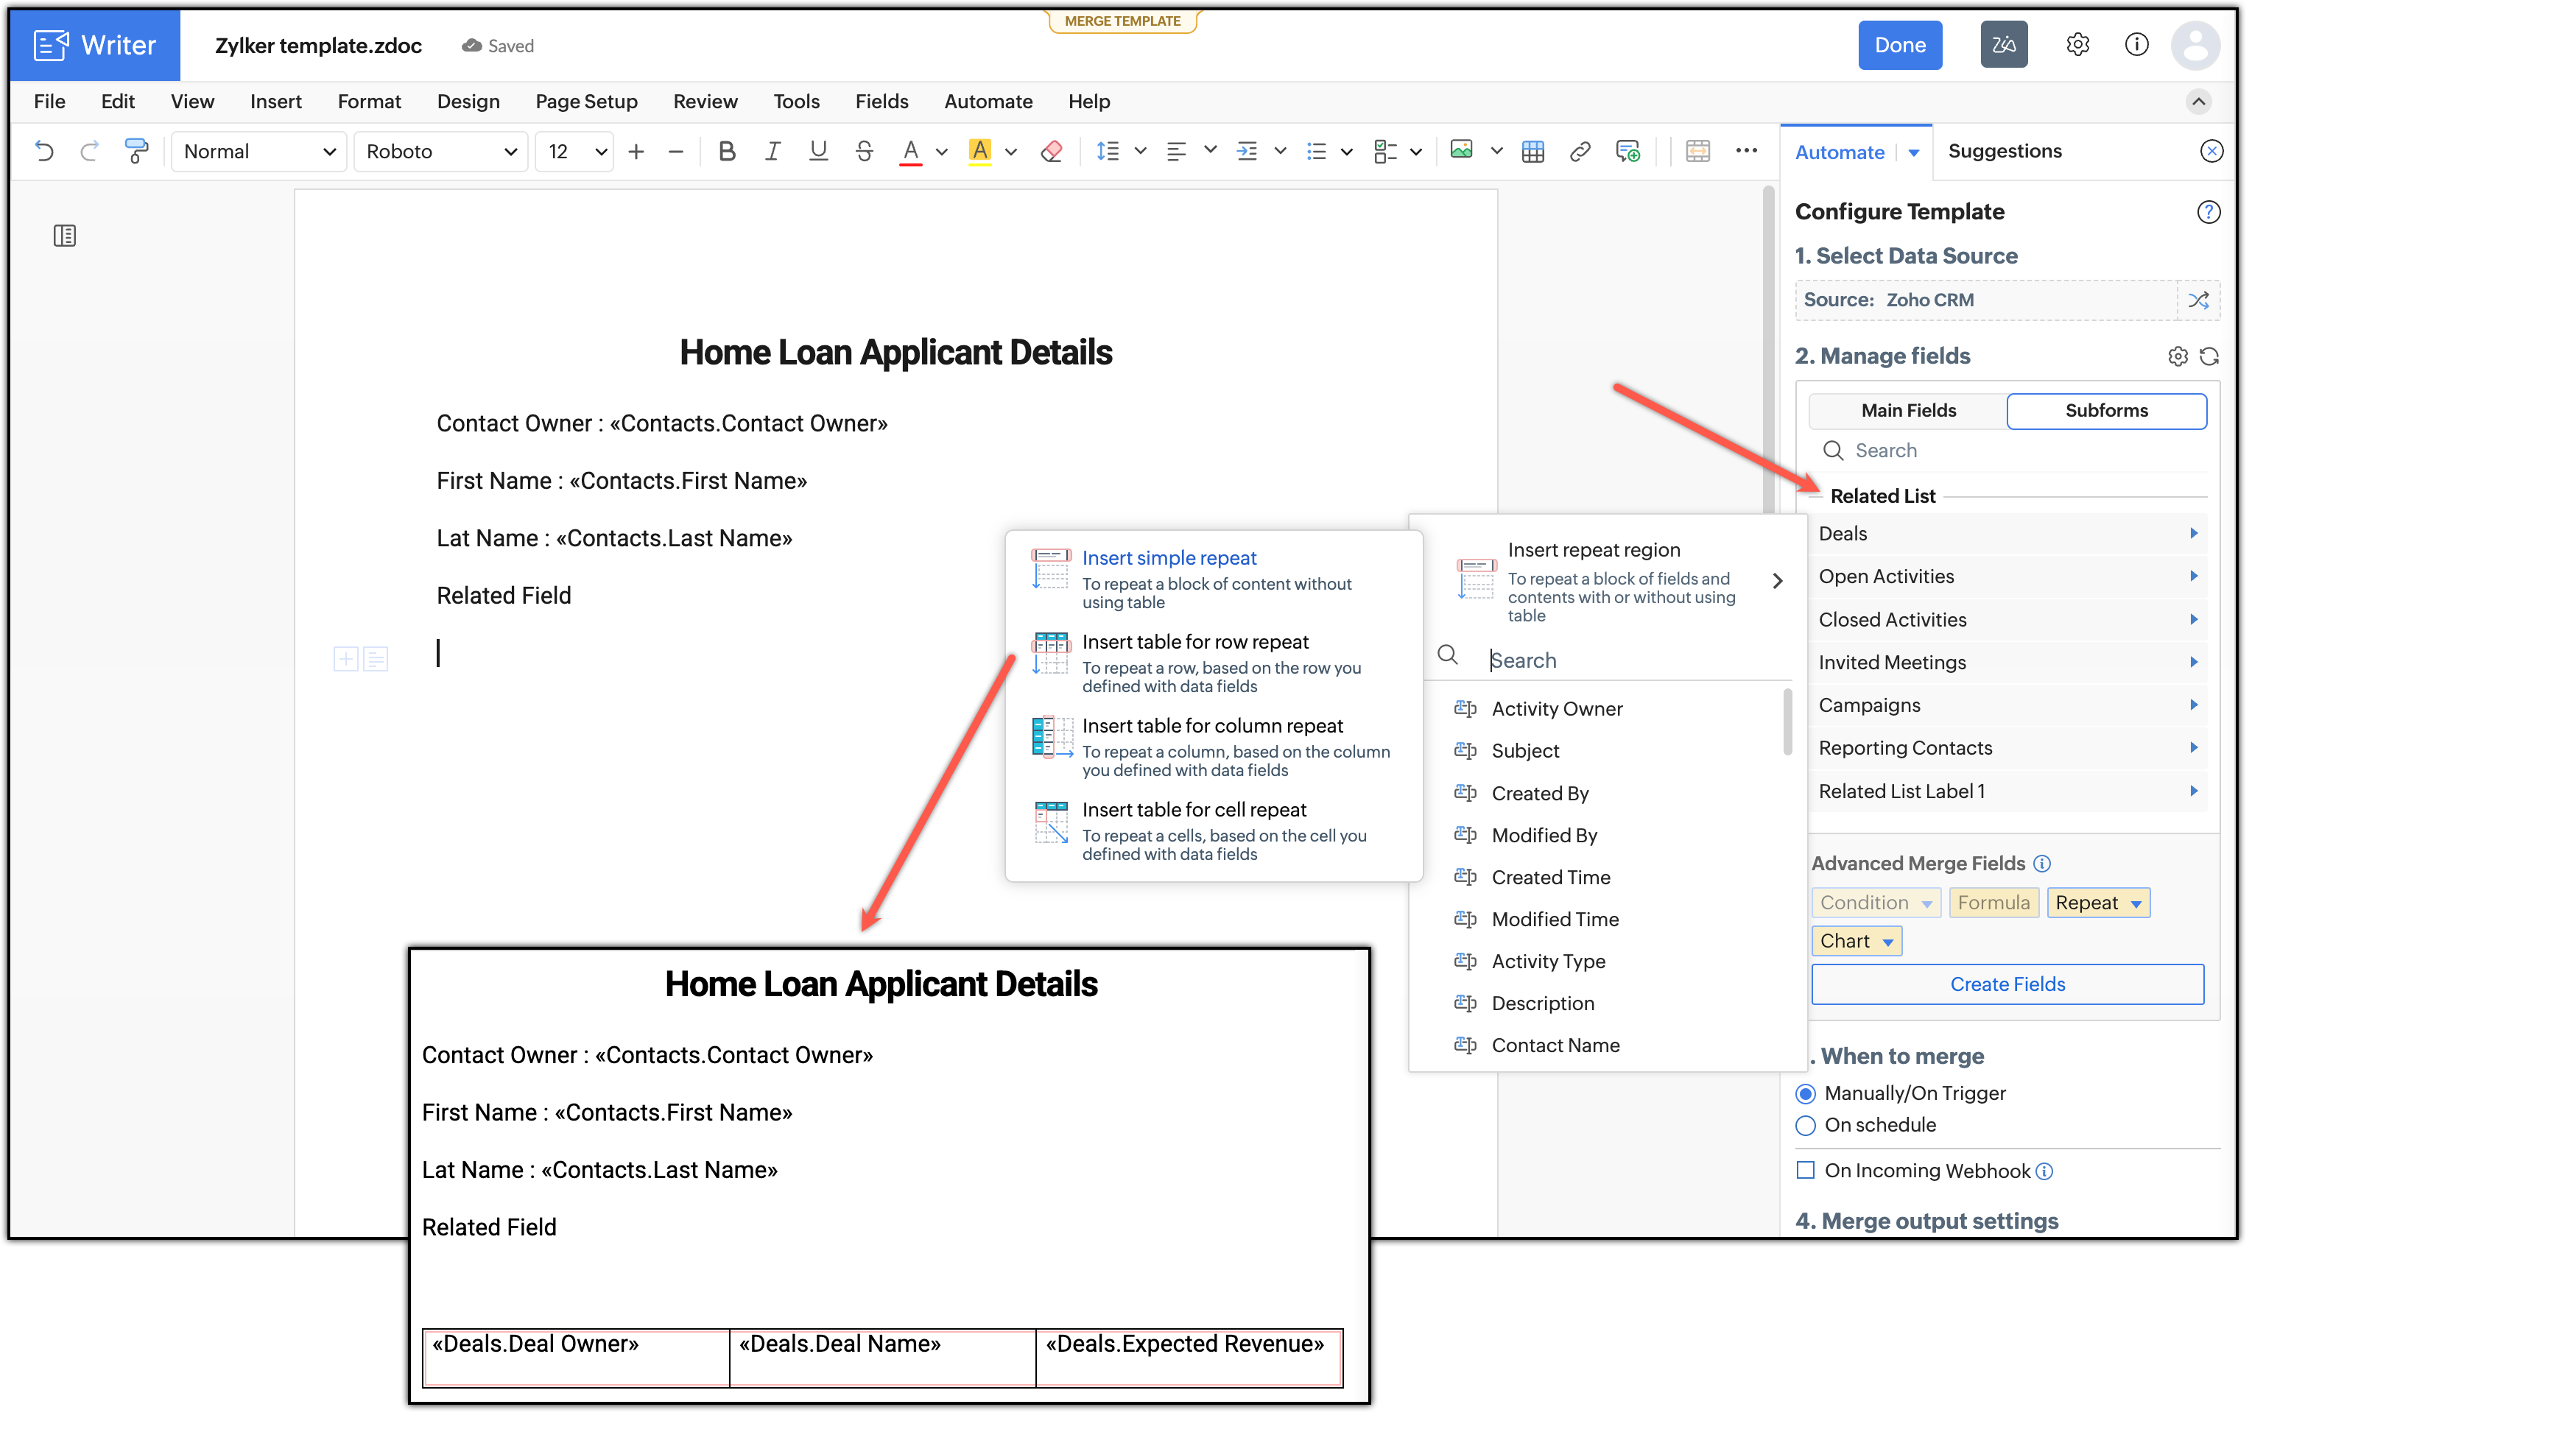
Task: Click the Clear Formatting eraser icon
Action: [x=1051, y=151]
